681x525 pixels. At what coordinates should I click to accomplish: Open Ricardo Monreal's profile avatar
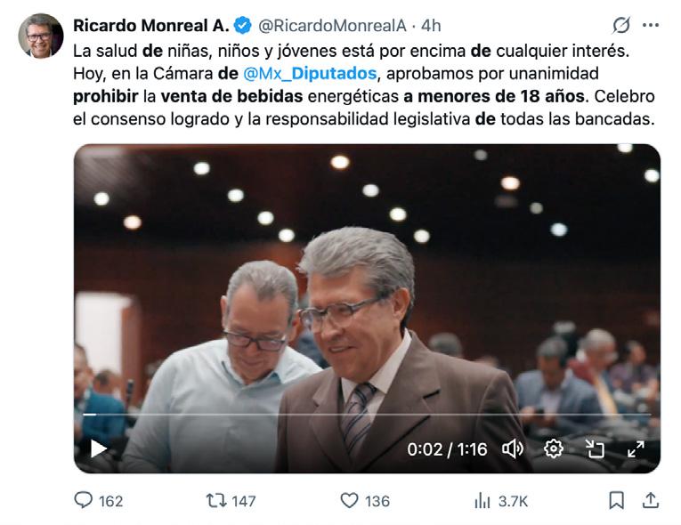point(41,36)
